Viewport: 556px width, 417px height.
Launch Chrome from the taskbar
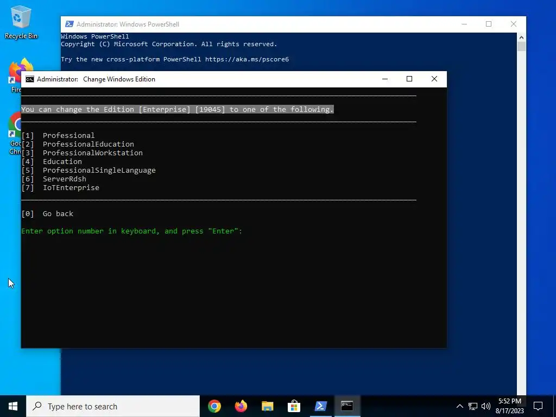(214, 406)
